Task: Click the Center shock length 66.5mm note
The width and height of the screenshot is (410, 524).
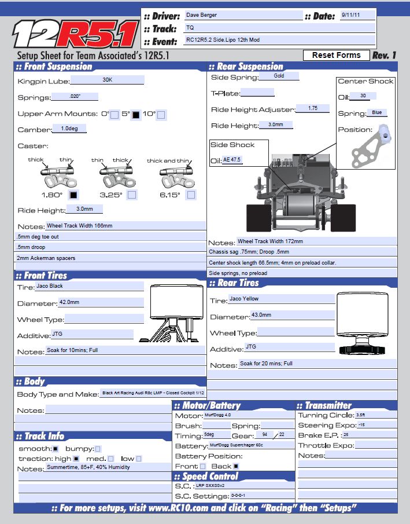Action: point(302,263)
